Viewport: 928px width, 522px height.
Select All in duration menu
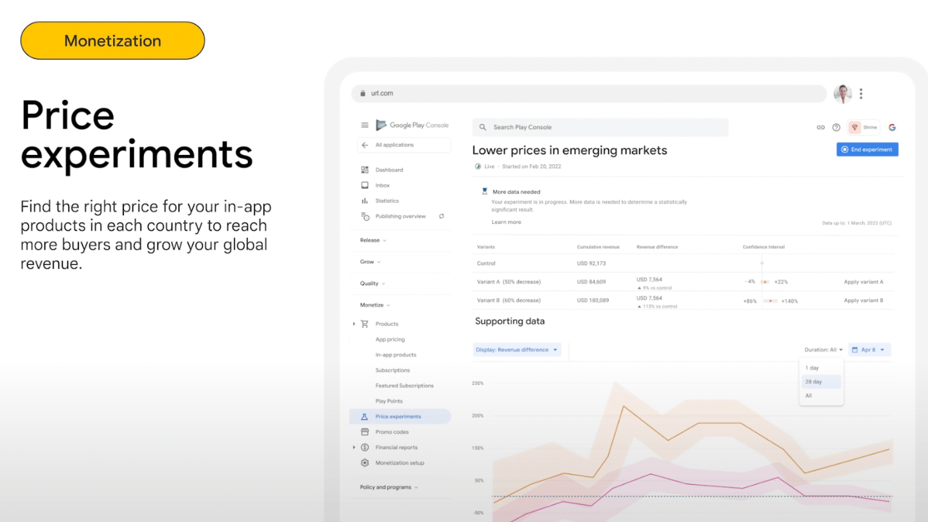(x=822, y=396)
